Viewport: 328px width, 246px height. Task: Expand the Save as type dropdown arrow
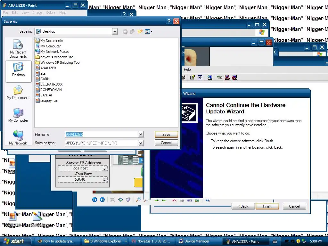click(x=141, y=143)
